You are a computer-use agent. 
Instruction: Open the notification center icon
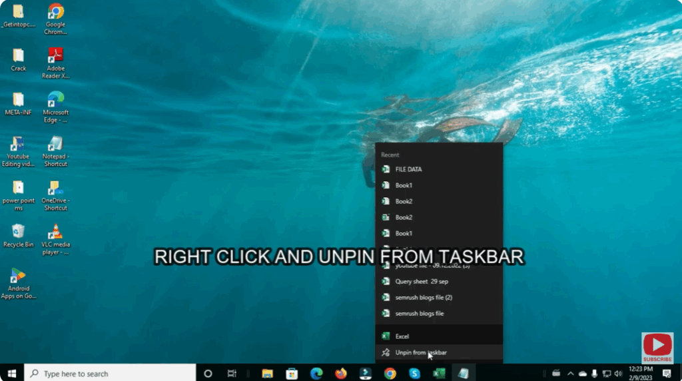[667, 373]
